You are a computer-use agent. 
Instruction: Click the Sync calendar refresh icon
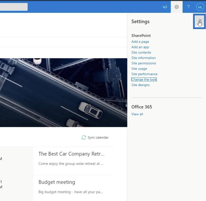pos(84,137)
